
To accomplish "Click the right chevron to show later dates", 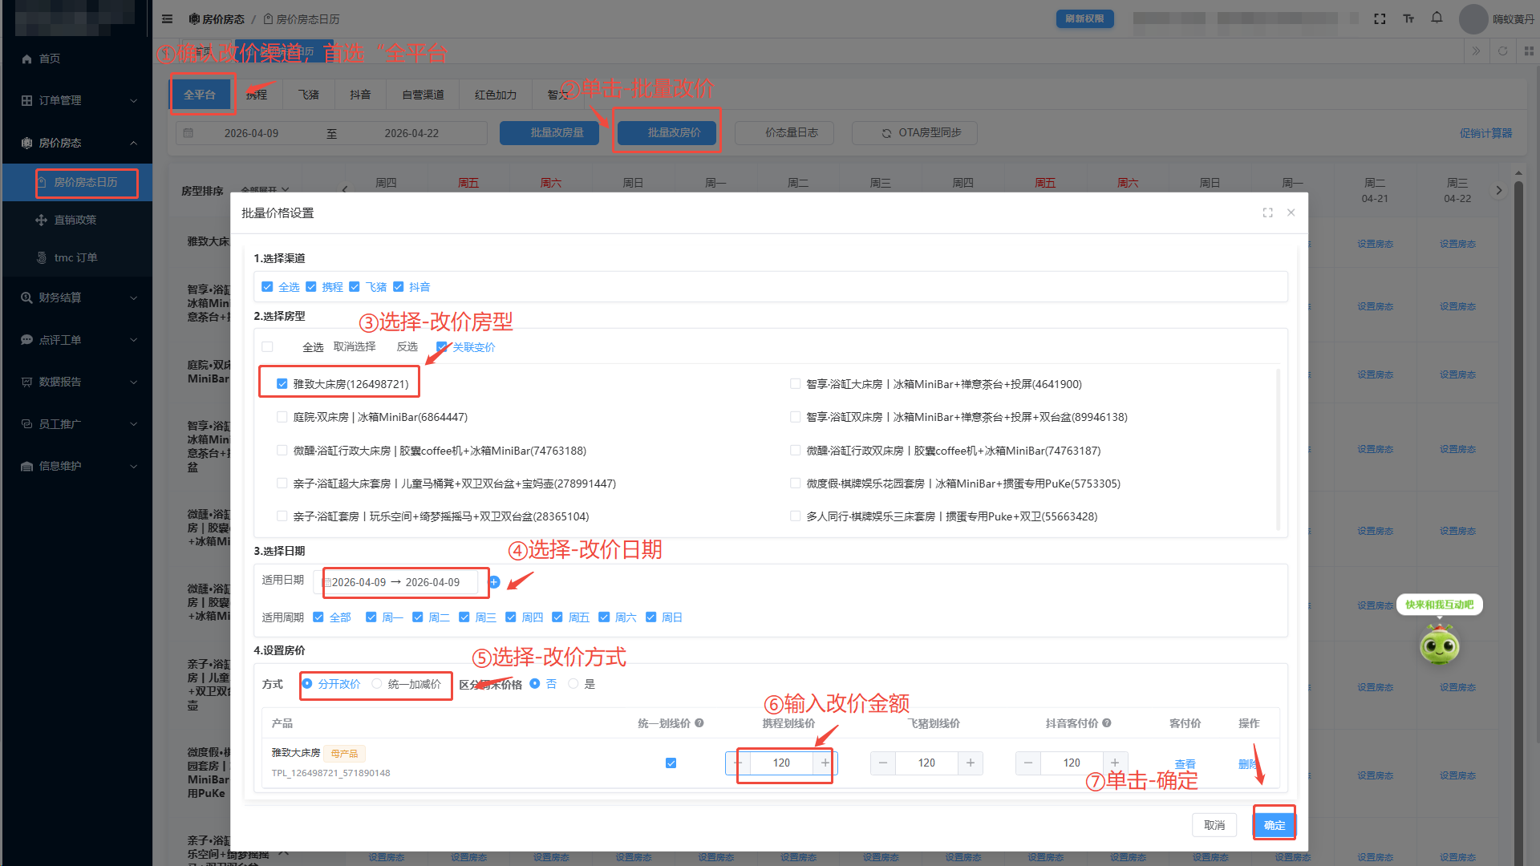I will tap(1499, 190).
